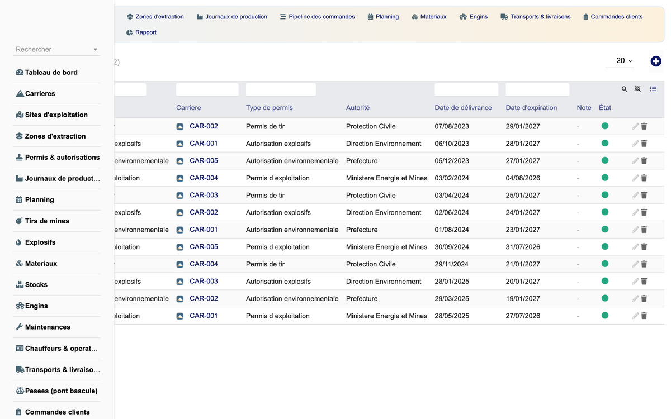Image resolution: width=671 pixels, height=419 pixels.
Task: Click the truck icon of Transports & livraisons tab
Action: point(504,17)
